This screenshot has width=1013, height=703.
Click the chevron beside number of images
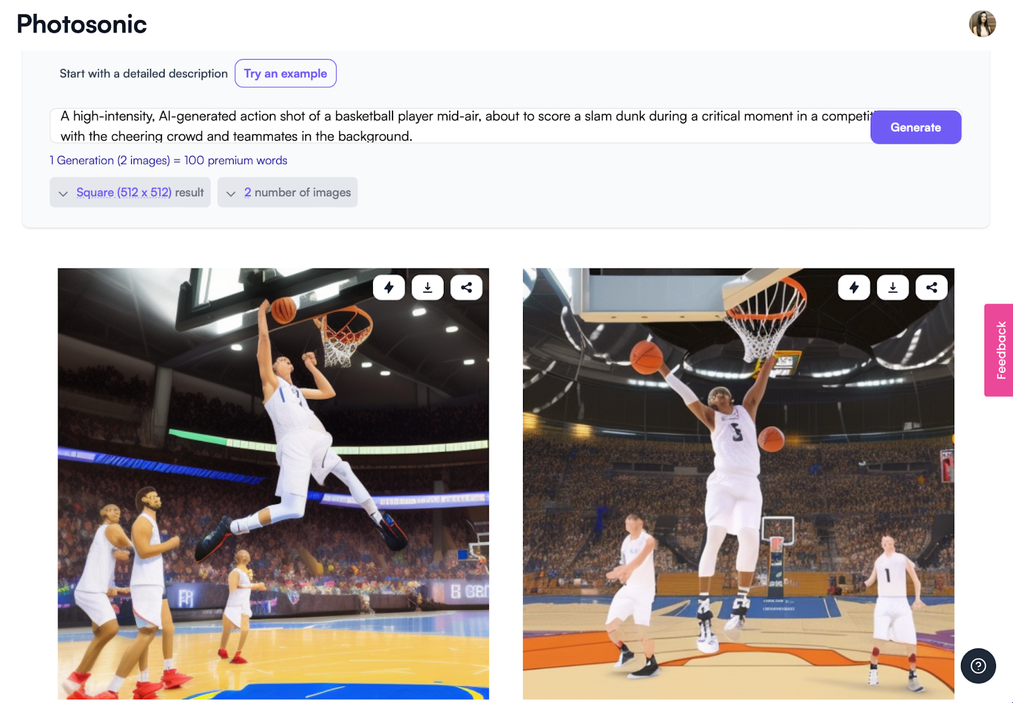(231, 193)
